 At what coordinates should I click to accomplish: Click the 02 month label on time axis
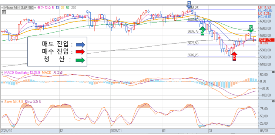tap(164, 131)
